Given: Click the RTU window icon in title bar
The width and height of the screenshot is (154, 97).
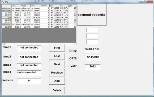Looking at the screenshot, I should (3, 2).
